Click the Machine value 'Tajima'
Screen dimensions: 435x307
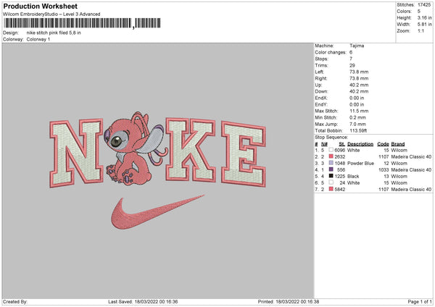click(357, 46)
